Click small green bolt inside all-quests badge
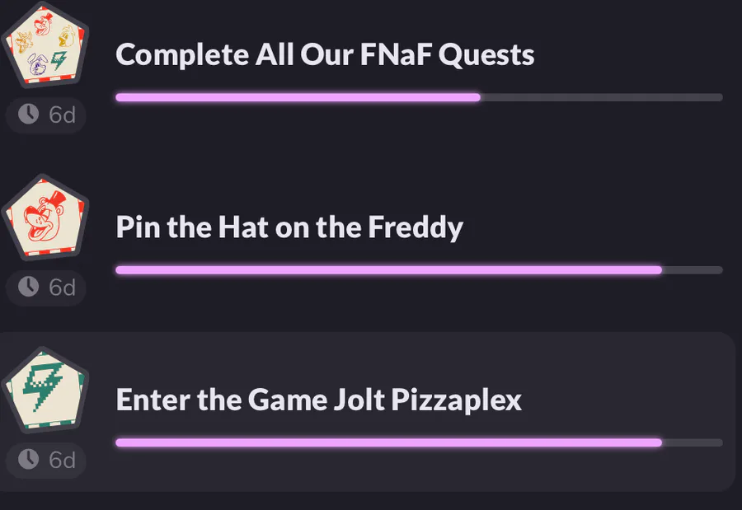The image size is (742, 510). (59, 60)
